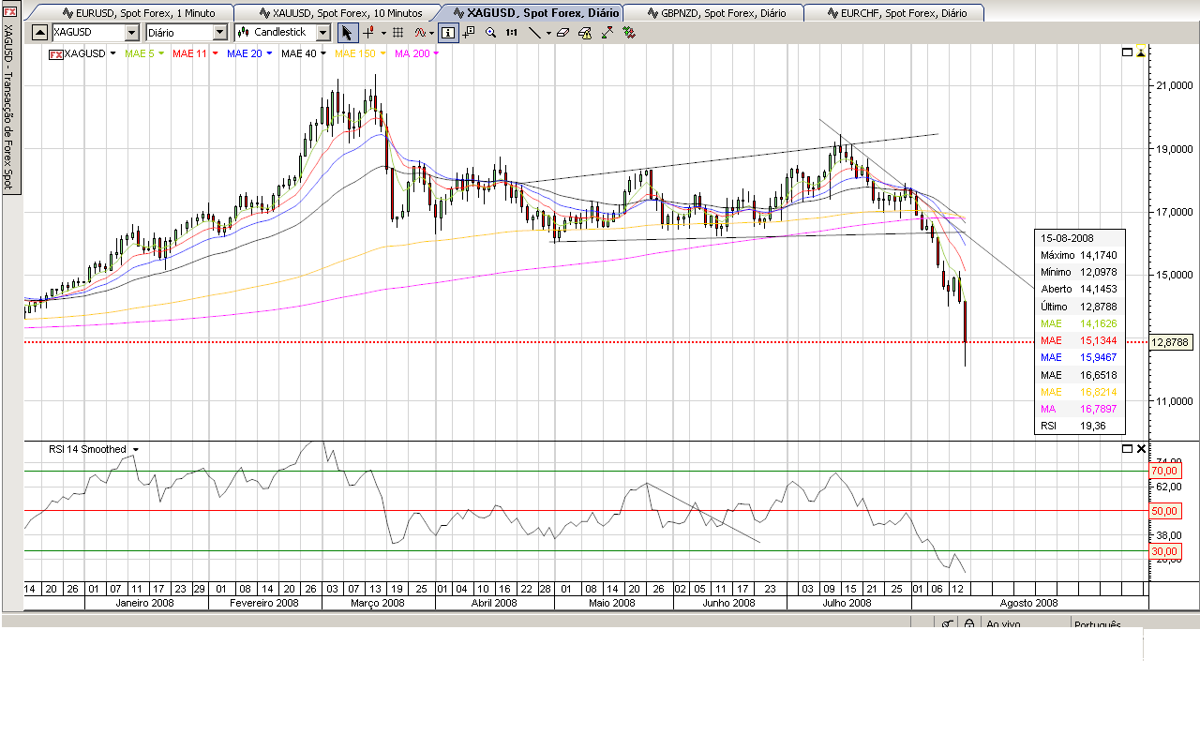Activate the crosshair cursor tool

[x=369, y=33]
